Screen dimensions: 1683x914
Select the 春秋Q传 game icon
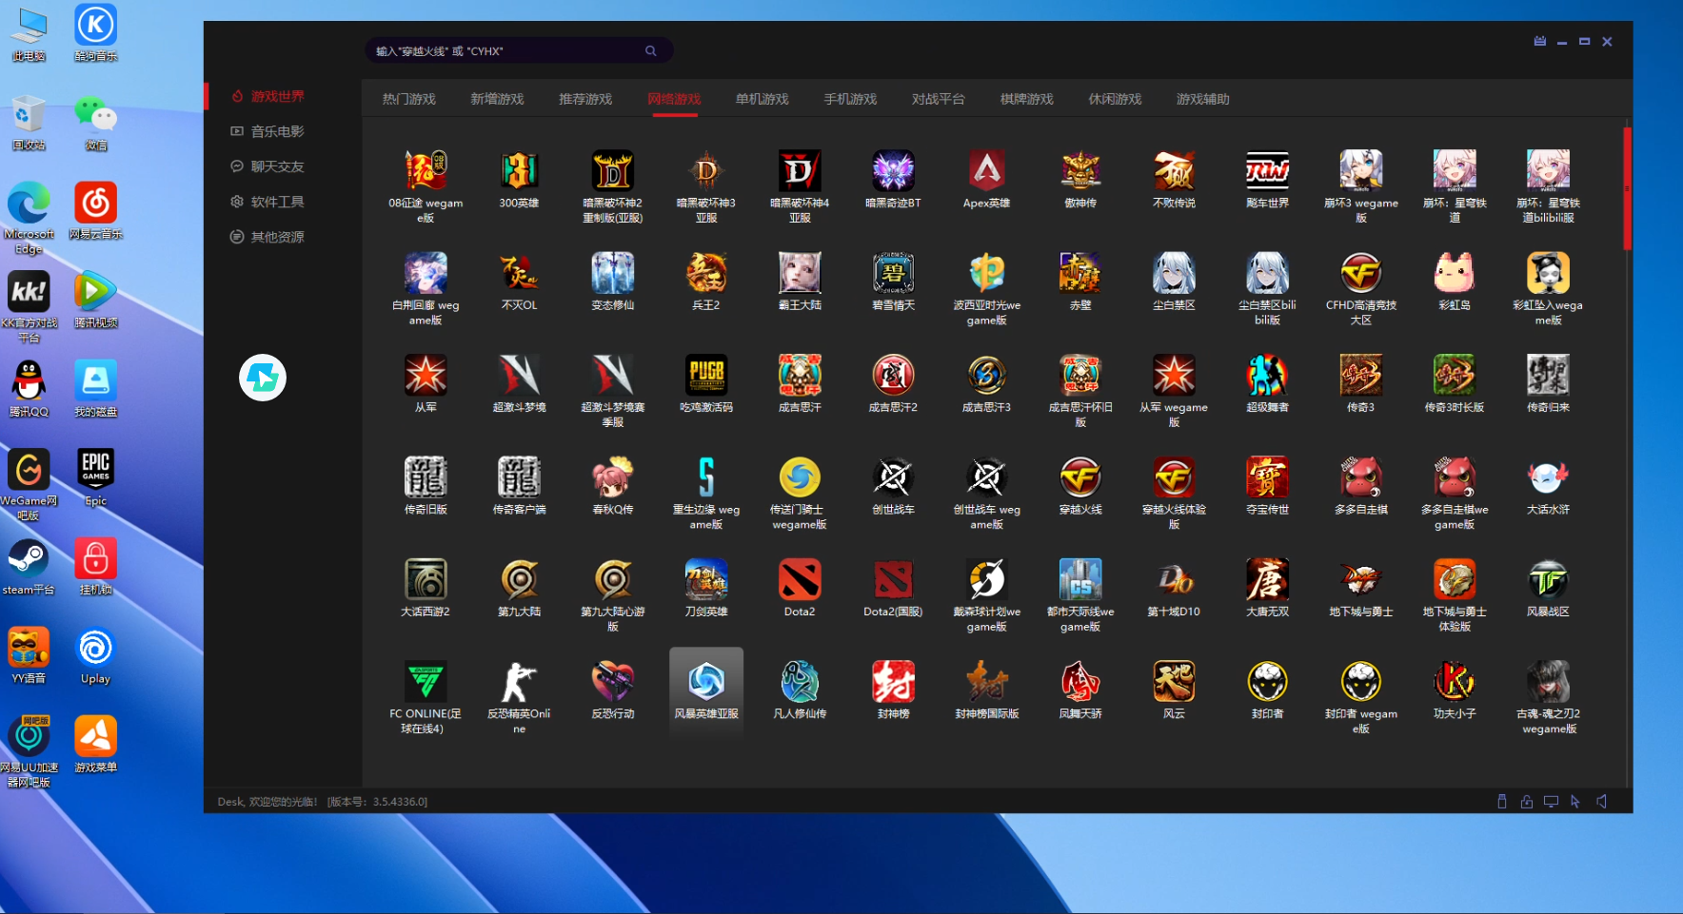613,477
